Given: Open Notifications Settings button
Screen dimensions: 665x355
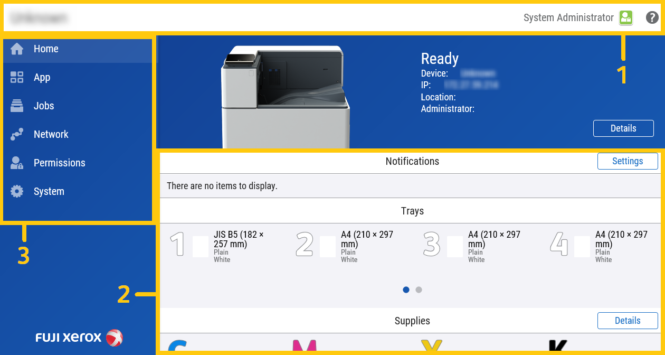Looking at the screenshot, I should [x=628, y=161].
